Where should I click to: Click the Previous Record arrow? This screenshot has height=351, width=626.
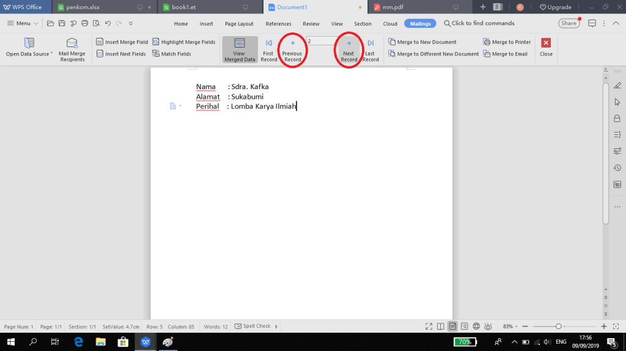(x=293, y=43)
